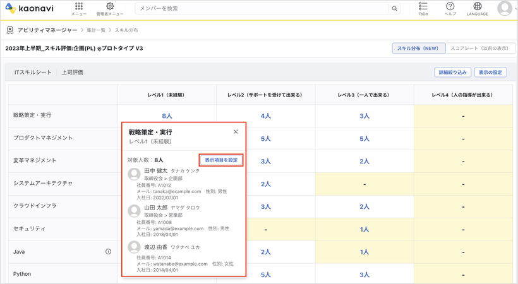518x284 pixels.
Task: Open Level 2 2人 for システムアーキテクチャ
Action: (265, 184)
